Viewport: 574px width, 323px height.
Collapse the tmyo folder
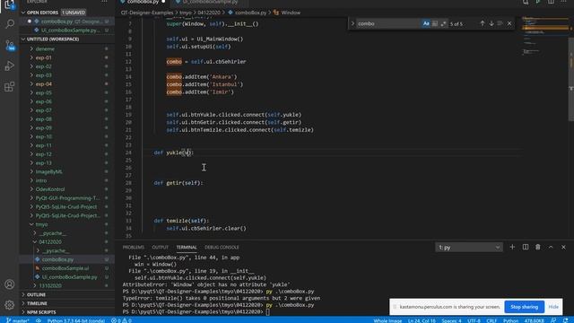point(41,224)
